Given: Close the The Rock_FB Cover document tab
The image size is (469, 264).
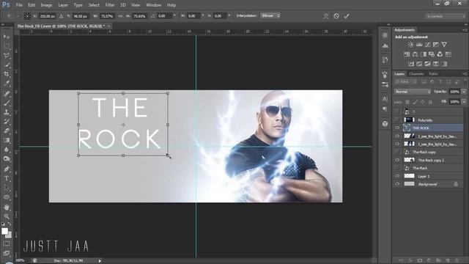Looking at the screenshot, I should click(x=109, y=26).
